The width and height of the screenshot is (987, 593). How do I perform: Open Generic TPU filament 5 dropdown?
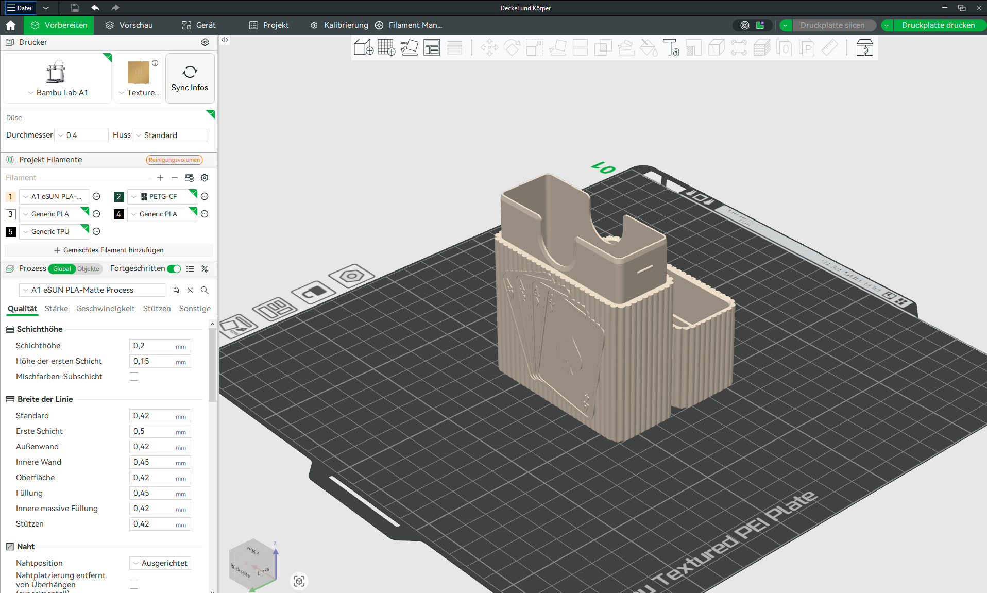point(54,231)
